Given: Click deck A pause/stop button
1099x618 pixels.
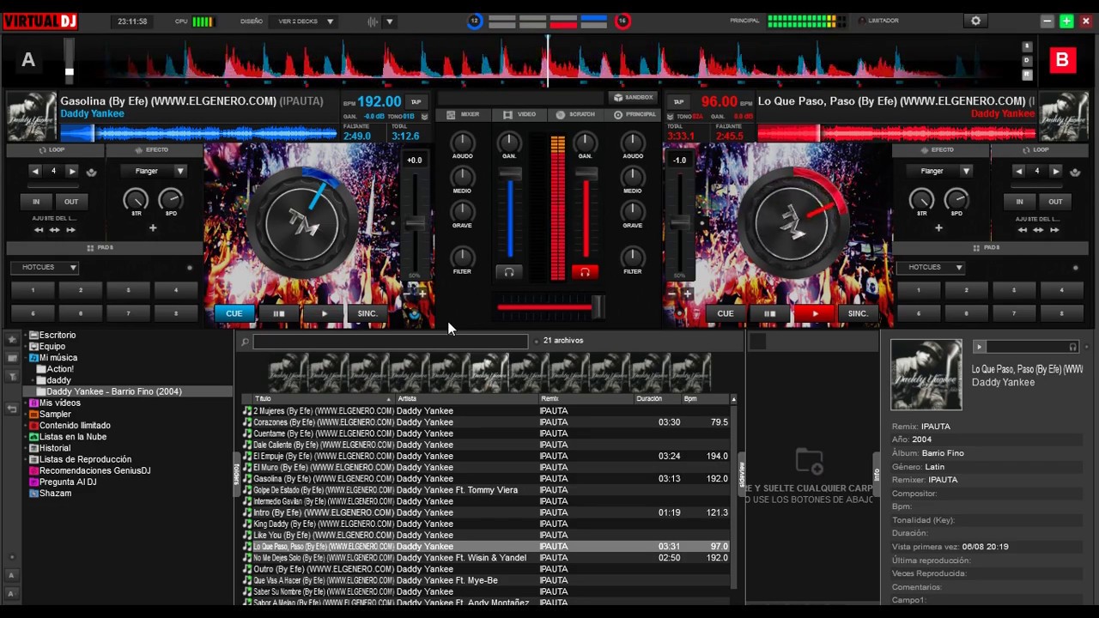Looking at the screenshot, I should pos(279,313).
